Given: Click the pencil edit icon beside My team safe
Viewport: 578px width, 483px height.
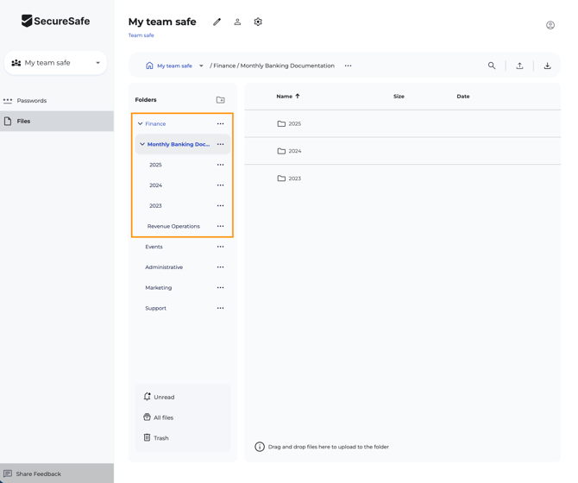Looking at the screenshot, I should click(x=217, y=22).
